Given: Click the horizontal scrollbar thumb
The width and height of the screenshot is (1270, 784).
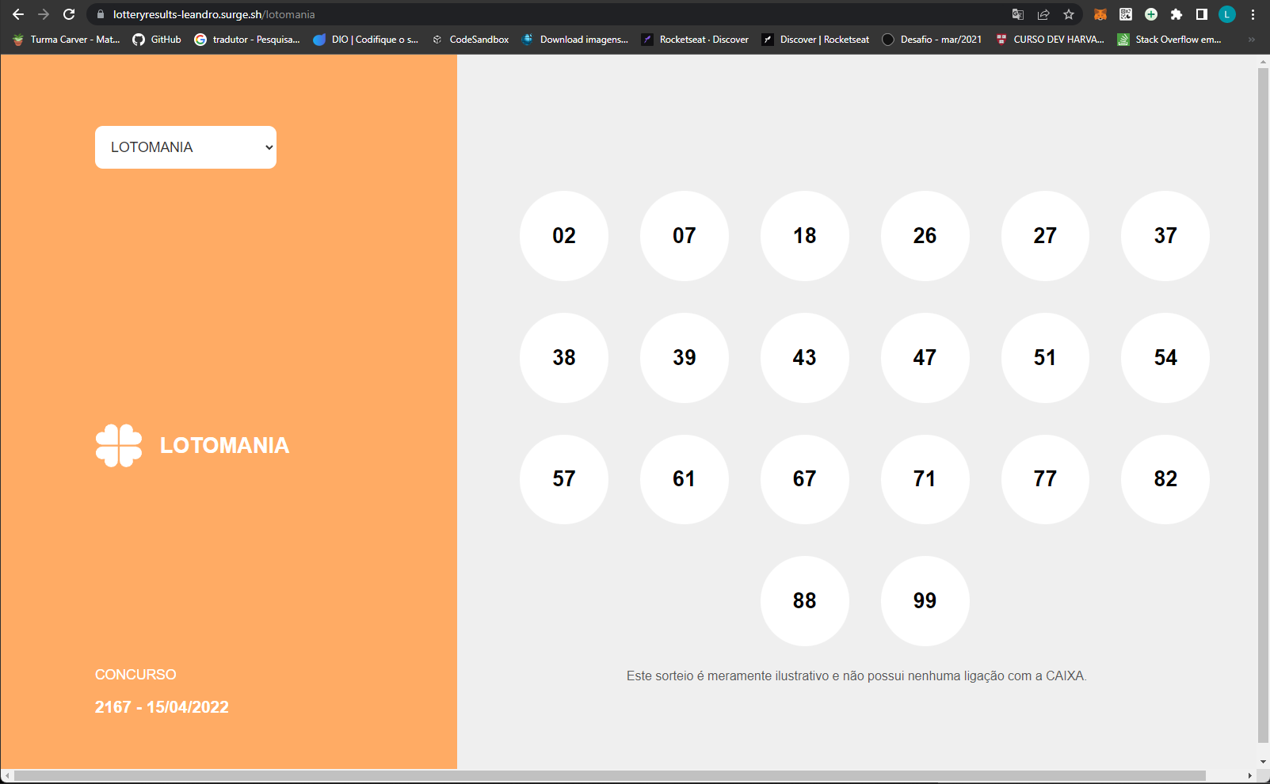Looking at the screenshot, I should pyautogui.click(x=610, y=775).
